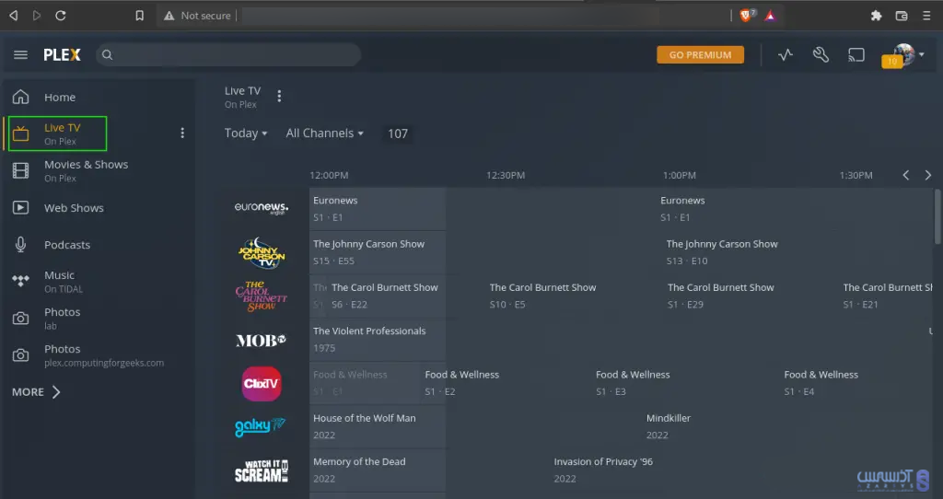Select the Johnny Carson TV channel logo
Screen dimensions: 943x499
(x=261, y=252)
